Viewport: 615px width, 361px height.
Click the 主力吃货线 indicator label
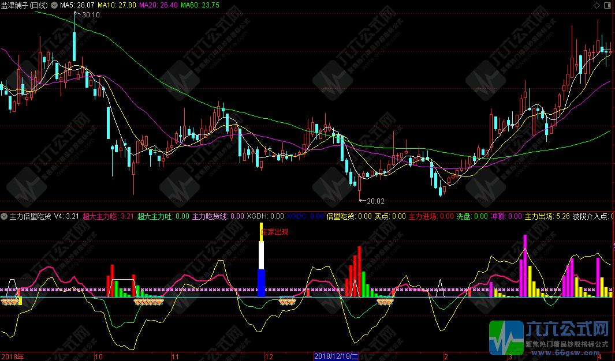(x=217, y=216)
